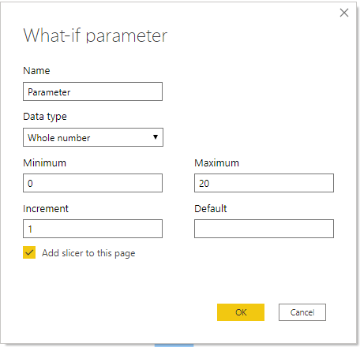The width and height of the screenshot is (360, 347).
Task: Click the Minimum label
Action: click(x=45, y=162)
